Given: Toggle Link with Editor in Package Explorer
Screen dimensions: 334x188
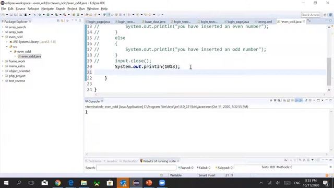Looking at the screenshot, I should pyautogui.click(x=62, y=21).
